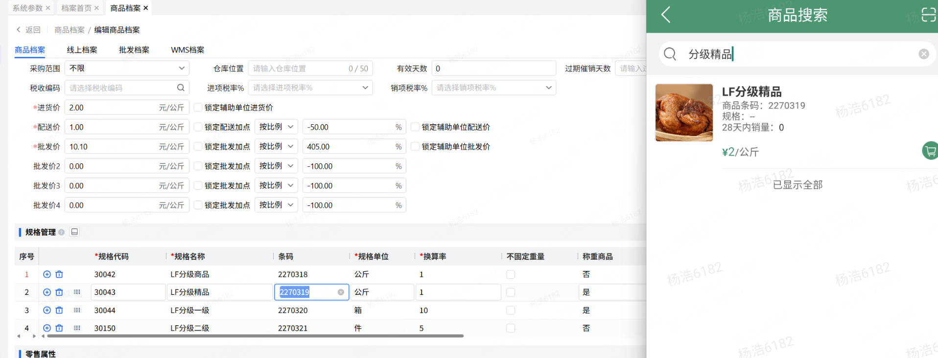Click the 税收编码 search icon
The height and width of the screenshot is (358, 938).
tap(181, 88)
